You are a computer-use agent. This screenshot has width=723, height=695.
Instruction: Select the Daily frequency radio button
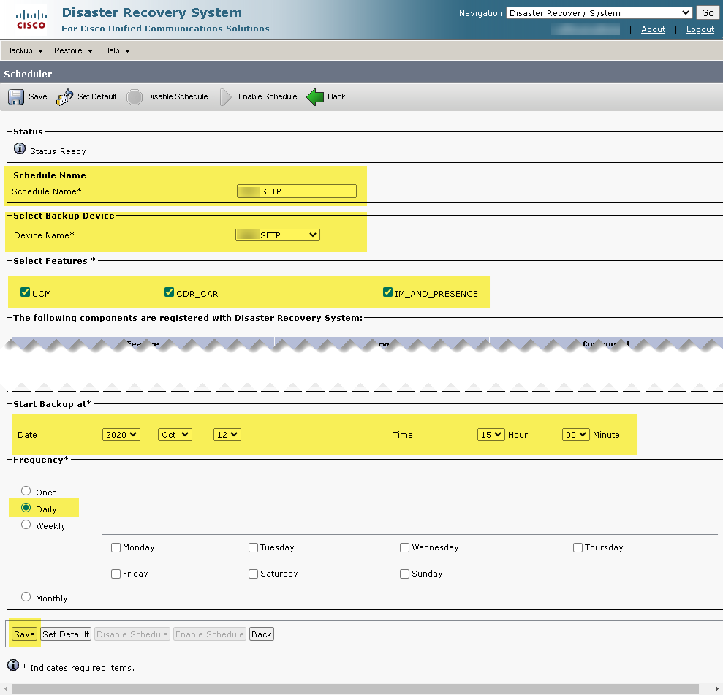pyautogui.click(x=26, y=508)
